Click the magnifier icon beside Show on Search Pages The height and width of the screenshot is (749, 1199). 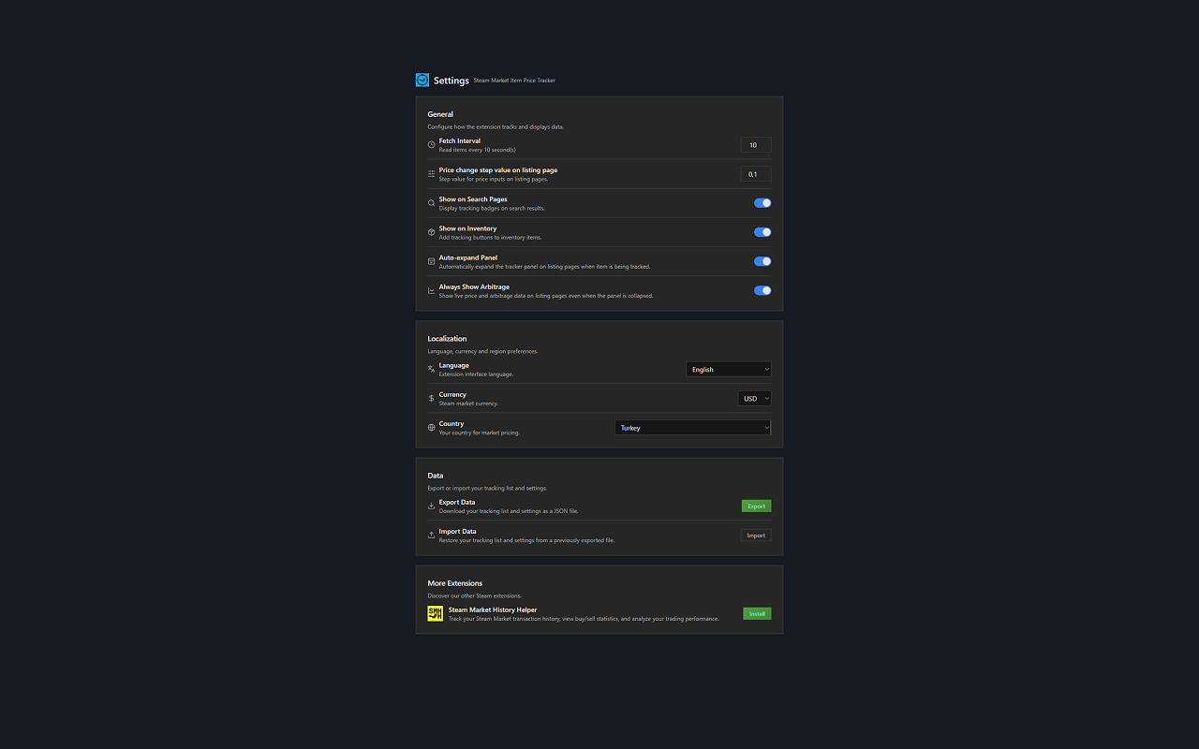point(431,203)
